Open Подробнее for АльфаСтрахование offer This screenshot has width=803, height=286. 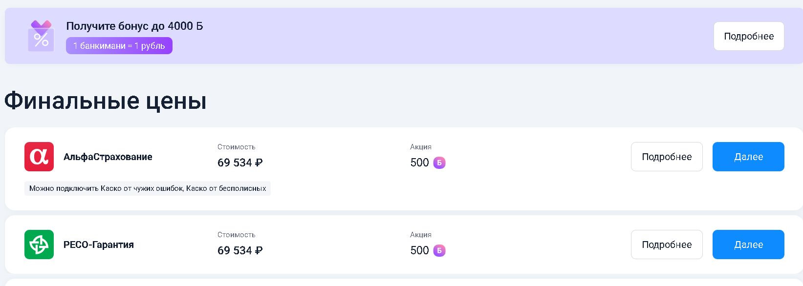(x=666, y=157)
